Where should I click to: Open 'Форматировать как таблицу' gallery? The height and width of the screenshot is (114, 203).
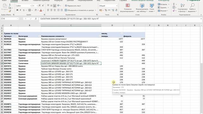[142, 8]
